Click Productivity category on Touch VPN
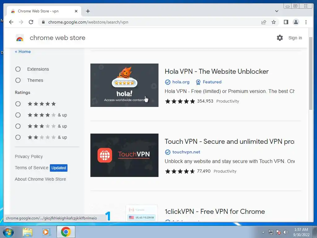 click(x=225, y=171)
